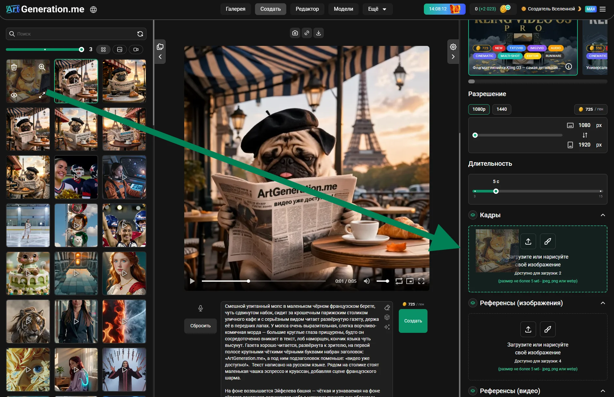Click the link icon above the video

[x=307, y=33]
